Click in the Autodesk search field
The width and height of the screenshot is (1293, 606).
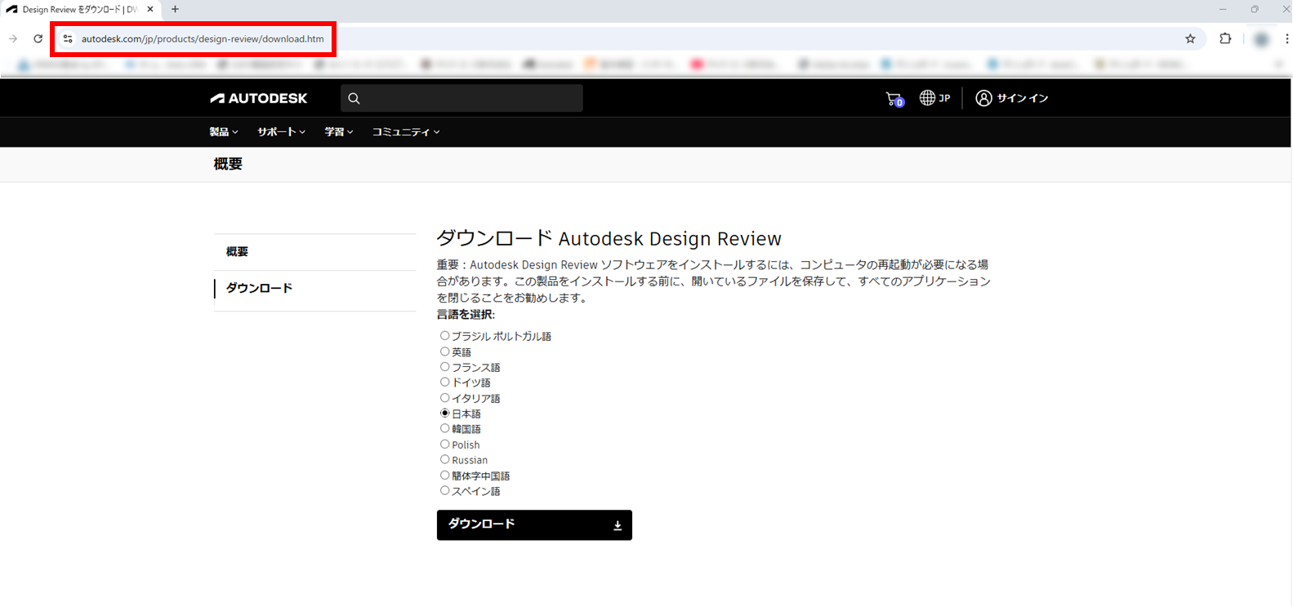[461, 99]
